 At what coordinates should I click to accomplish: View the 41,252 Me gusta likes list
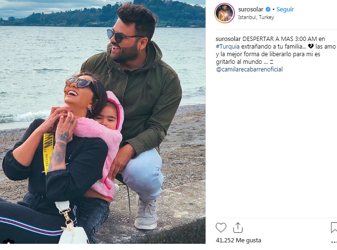pyautogui.click(x=238, y=240)
